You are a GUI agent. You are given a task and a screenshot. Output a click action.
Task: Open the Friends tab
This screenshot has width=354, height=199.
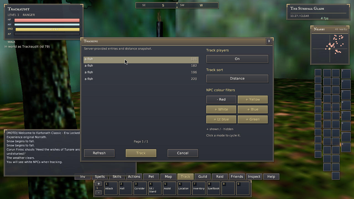coord(237,177)
